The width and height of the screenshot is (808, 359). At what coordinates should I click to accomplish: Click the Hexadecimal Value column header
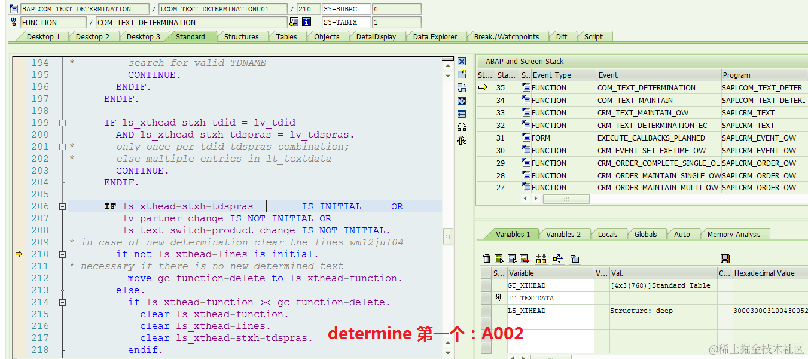coord(770,273)
